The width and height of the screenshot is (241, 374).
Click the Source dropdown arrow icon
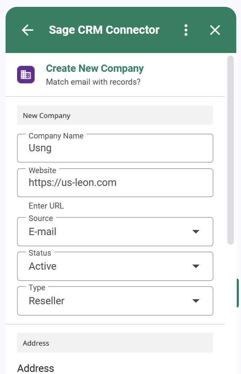196,232
